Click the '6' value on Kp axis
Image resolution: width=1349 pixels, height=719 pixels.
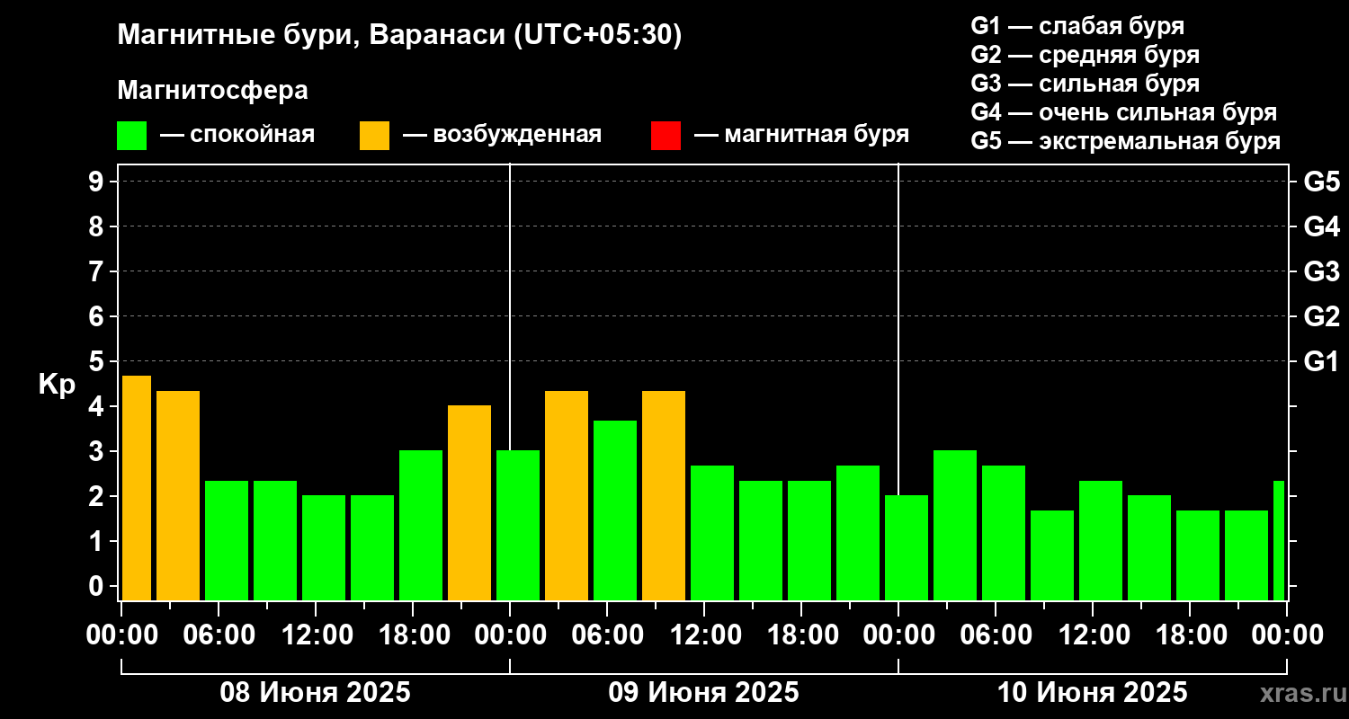tap(97, 316)
